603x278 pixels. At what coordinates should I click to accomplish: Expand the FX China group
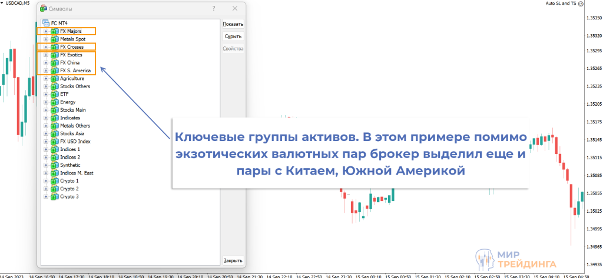coord(46,63)
